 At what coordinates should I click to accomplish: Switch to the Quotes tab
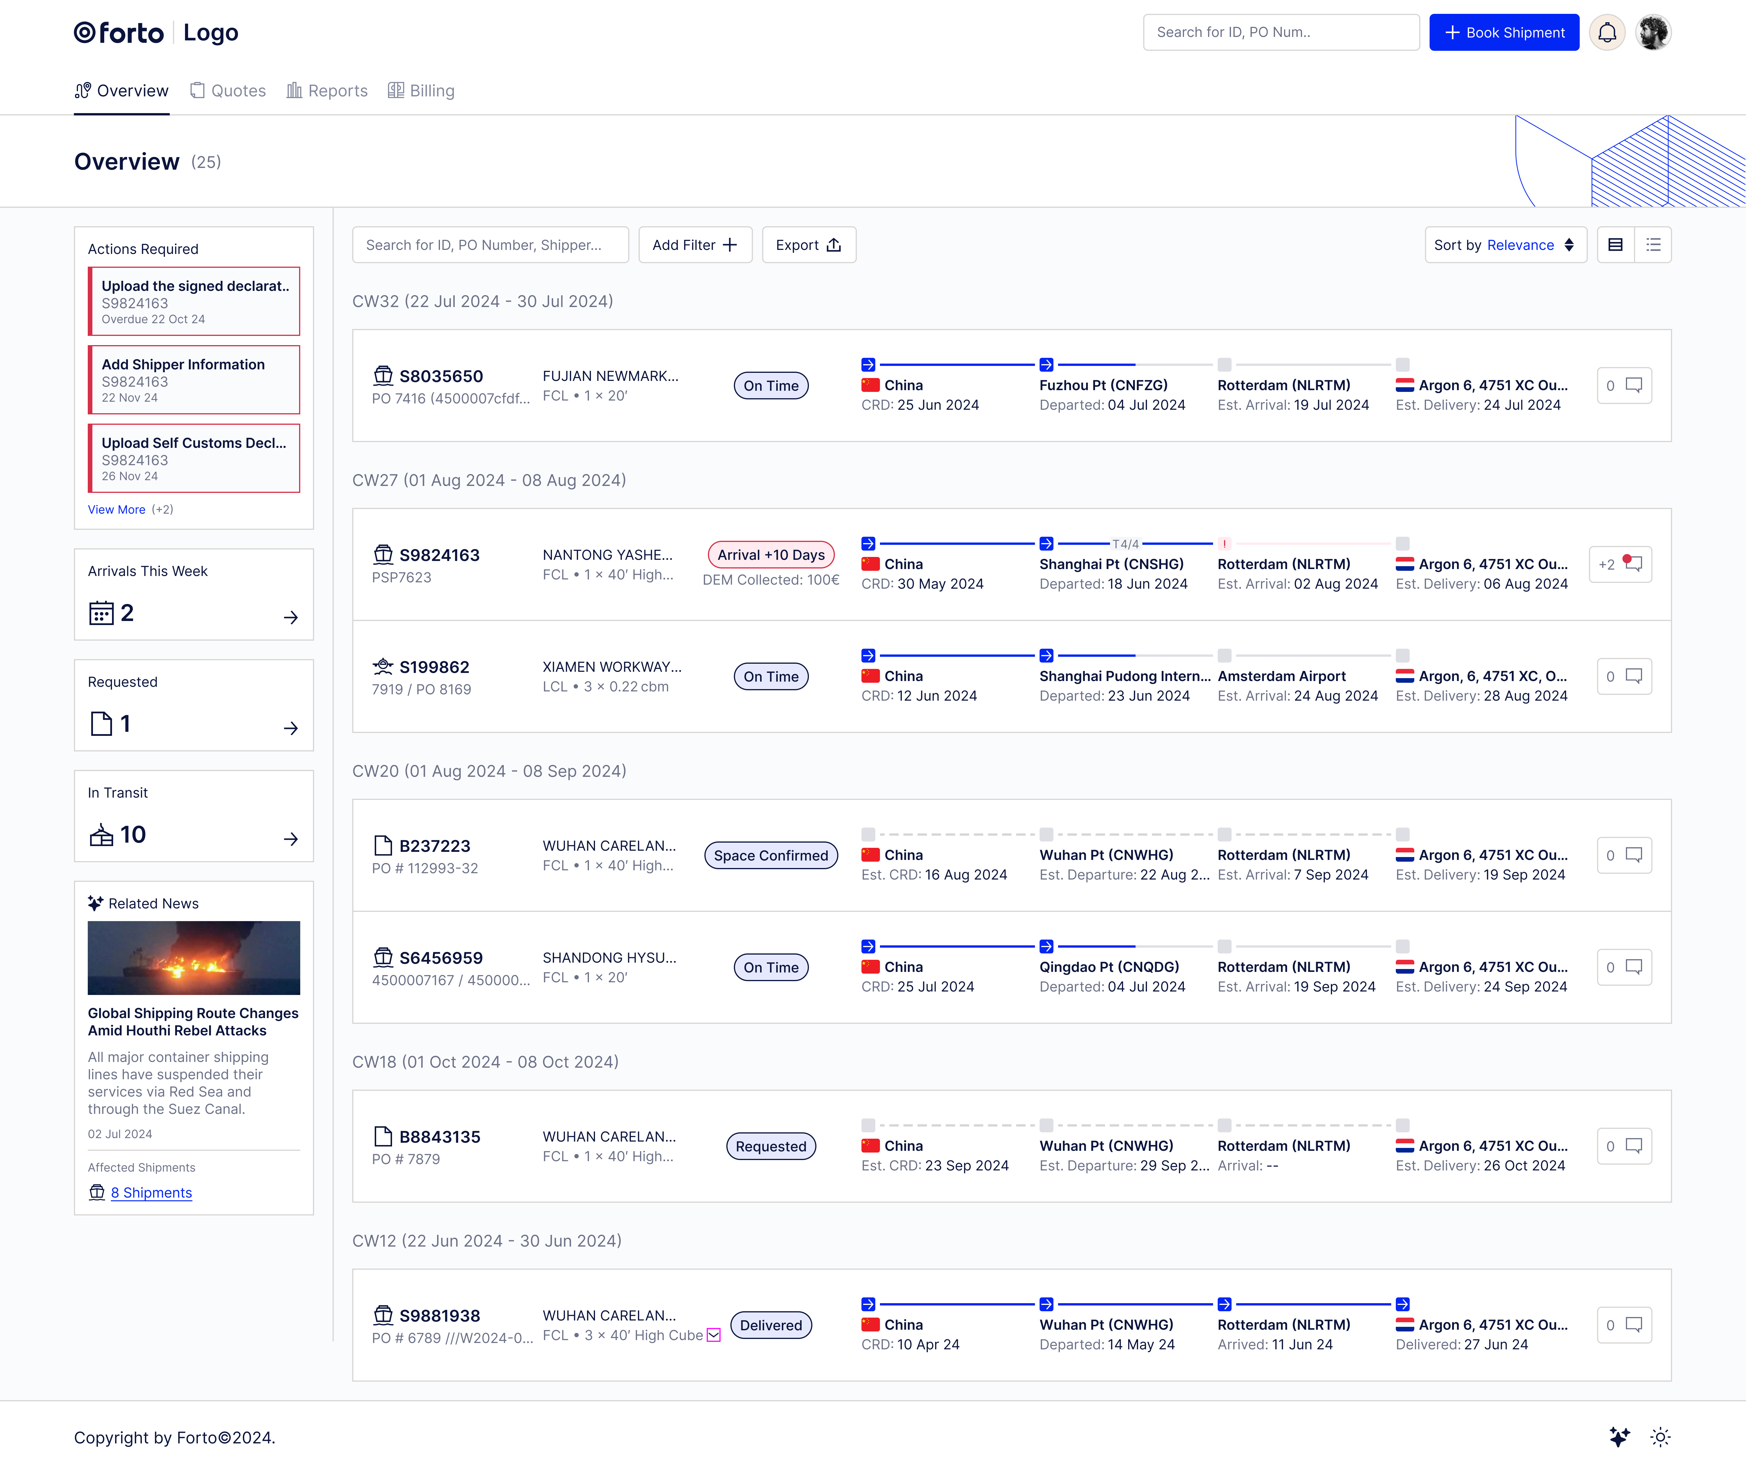tap(228, 90)
